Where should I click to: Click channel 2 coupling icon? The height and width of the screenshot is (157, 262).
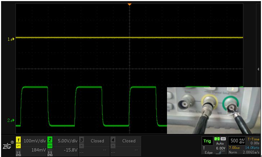pos(50,146)
